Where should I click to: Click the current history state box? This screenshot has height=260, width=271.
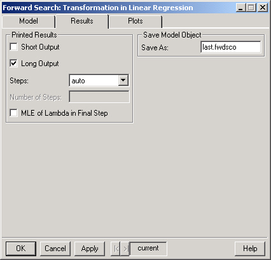148,249
